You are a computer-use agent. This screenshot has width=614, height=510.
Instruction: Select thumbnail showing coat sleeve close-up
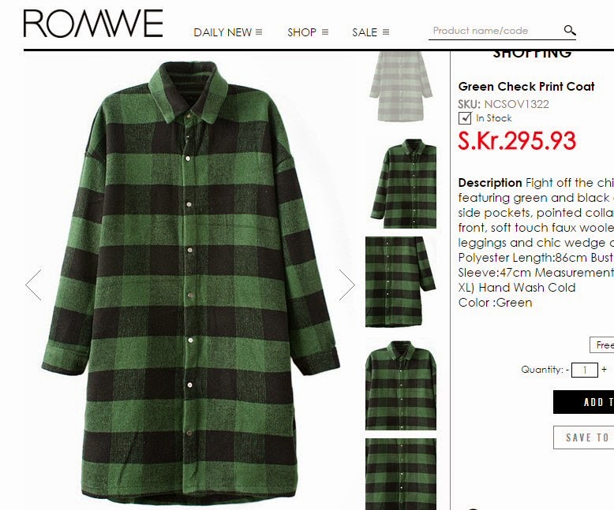(401, 281)
